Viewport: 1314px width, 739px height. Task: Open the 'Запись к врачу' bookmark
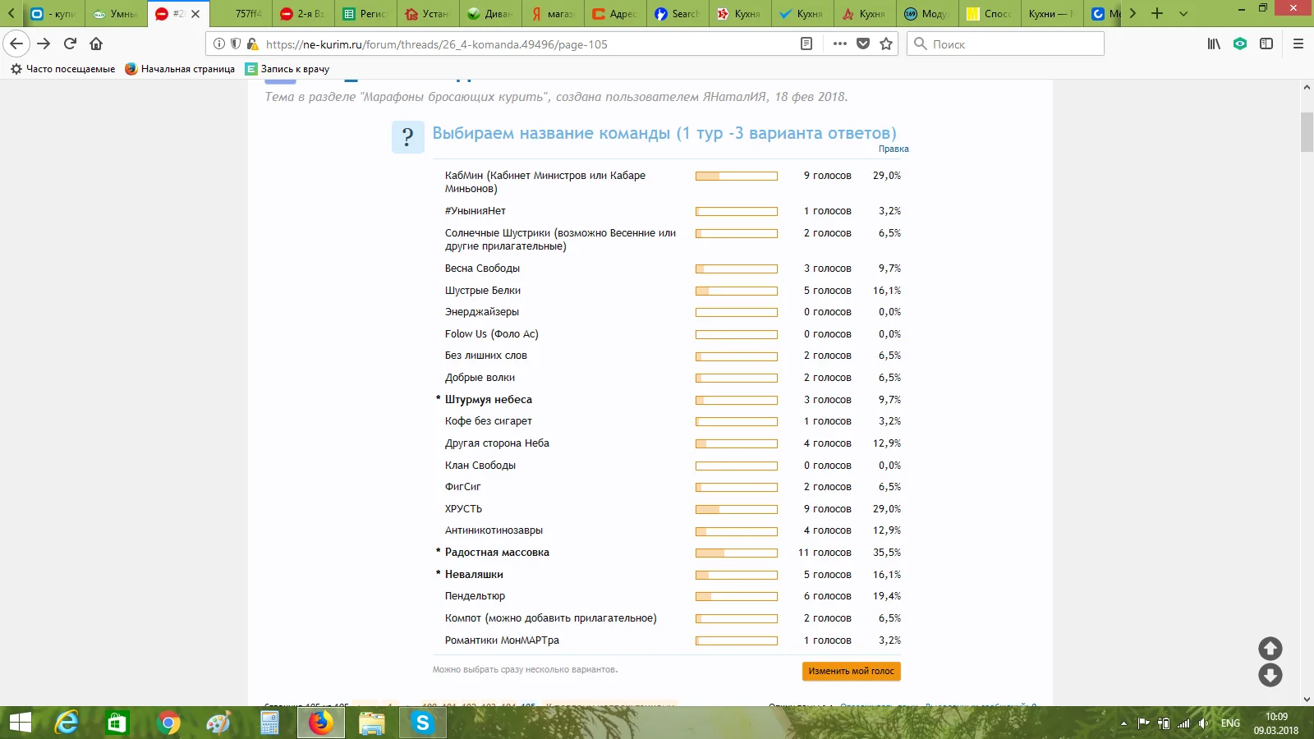coord(287,69)
